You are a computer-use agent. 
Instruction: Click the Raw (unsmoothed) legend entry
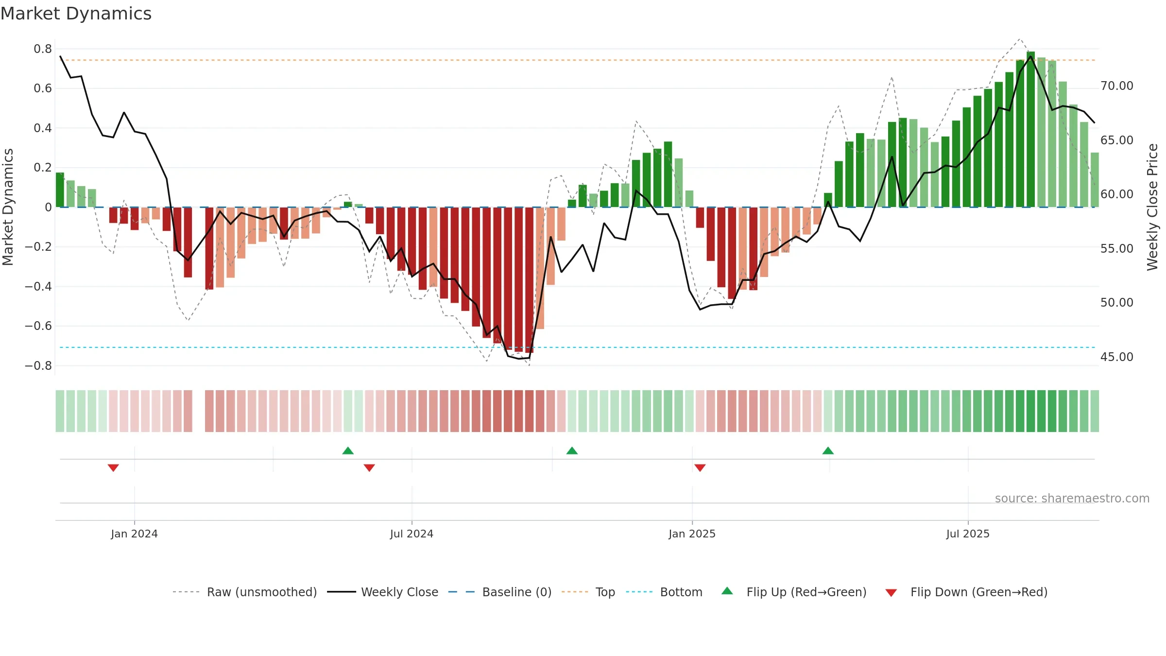click(x=245, y=592)
